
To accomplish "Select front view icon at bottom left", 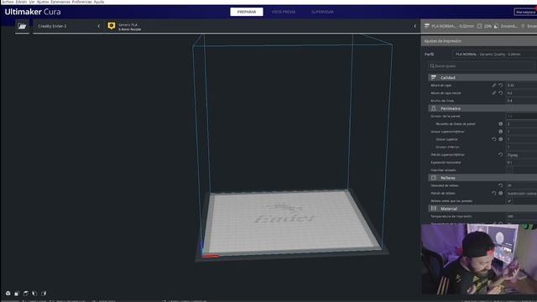I will pos(17,294).
